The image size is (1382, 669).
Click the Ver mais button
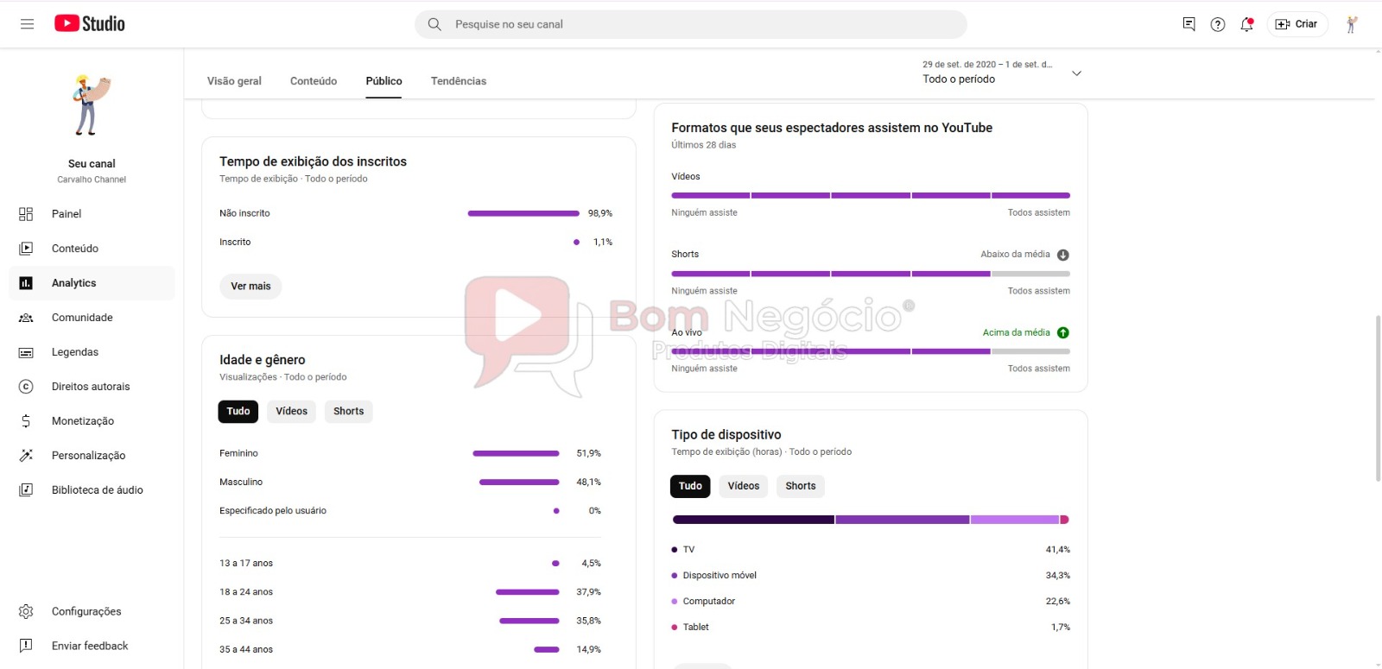(x=250, y=287)
